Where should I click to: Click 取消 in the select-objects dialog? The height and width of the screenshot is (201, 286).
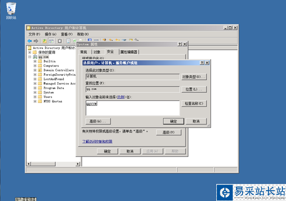pyautogui.click(x=196, y=121)
